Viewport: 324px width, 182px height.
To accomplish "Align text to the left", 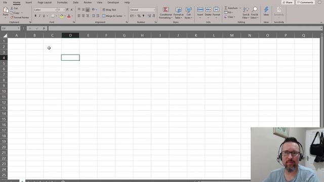I will coord(79,16).
